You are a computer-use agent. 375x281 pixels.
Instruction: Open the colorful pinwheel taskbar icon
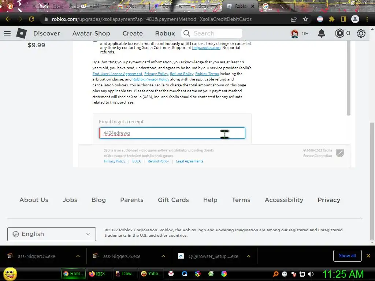[197, 274]
